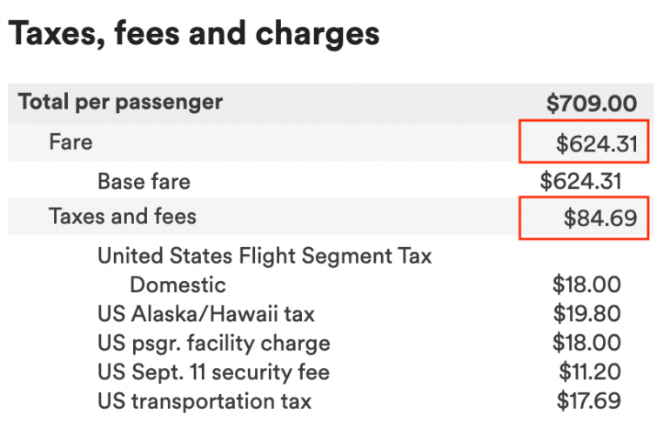The height and width of the screenshot is (428, 670).
Task: Select "United States Flight Segment Tax" item
Action: coord(265,257)
